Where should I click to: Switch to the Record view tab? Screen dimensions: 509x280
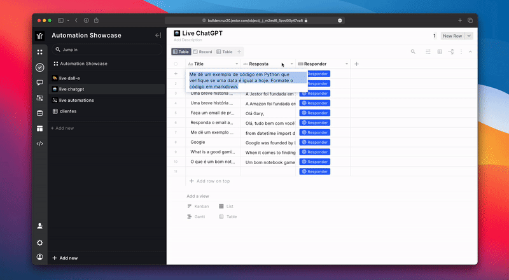tap(202, 52)
